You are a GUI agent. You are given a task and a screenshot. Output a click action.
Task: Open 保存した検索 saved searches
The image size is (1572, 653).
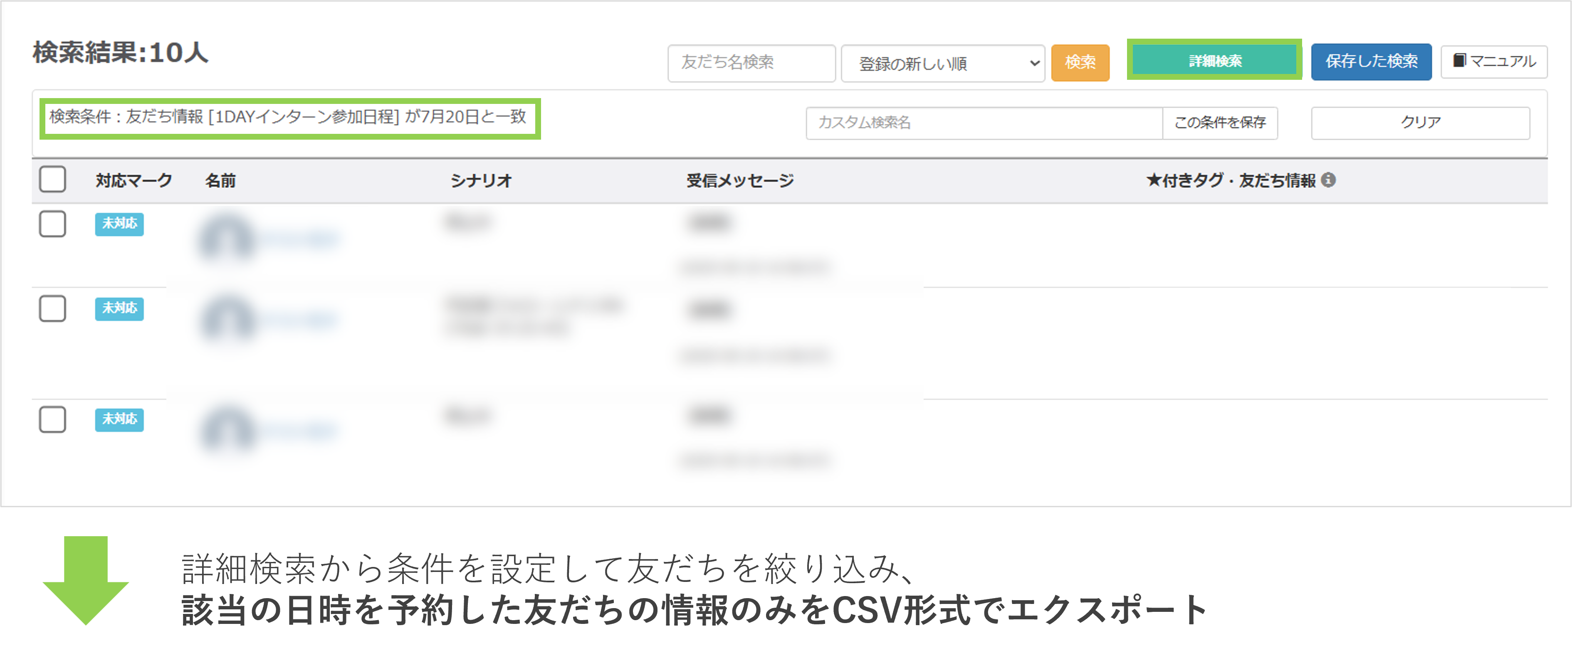coord(1371,62)
